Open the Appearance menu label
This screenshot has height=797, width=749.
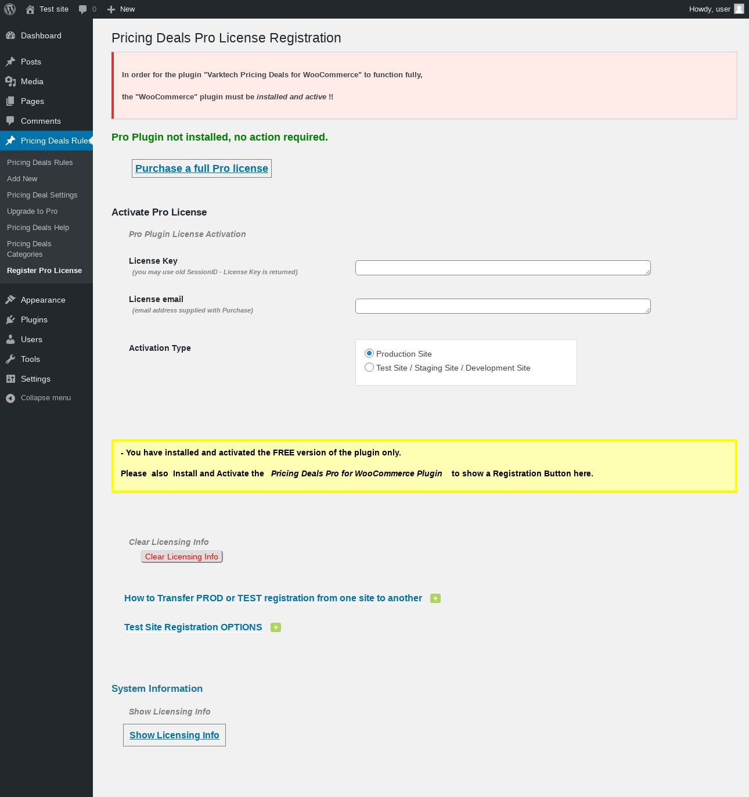click(x=43, y=300)
